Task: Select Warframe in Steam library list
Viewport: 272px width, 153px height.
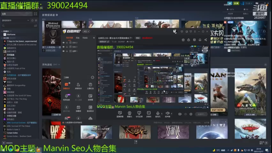Action: click(x=11, y=35)
